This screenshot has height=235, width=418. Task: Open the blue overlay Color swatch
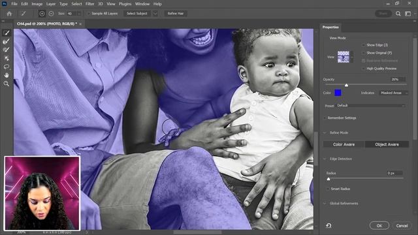(338, 93)
